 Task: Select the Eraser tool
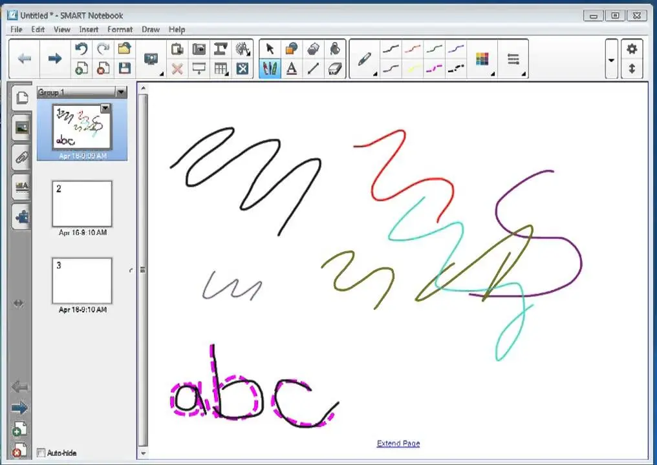(335, 68)
